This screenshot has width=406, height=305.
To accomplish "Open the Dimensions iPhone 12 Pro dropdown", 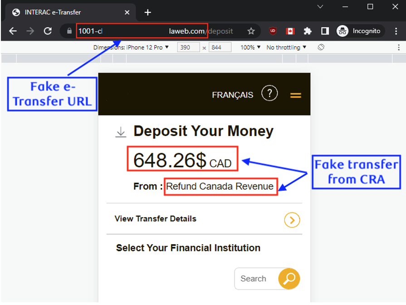I will pos(131,47).
